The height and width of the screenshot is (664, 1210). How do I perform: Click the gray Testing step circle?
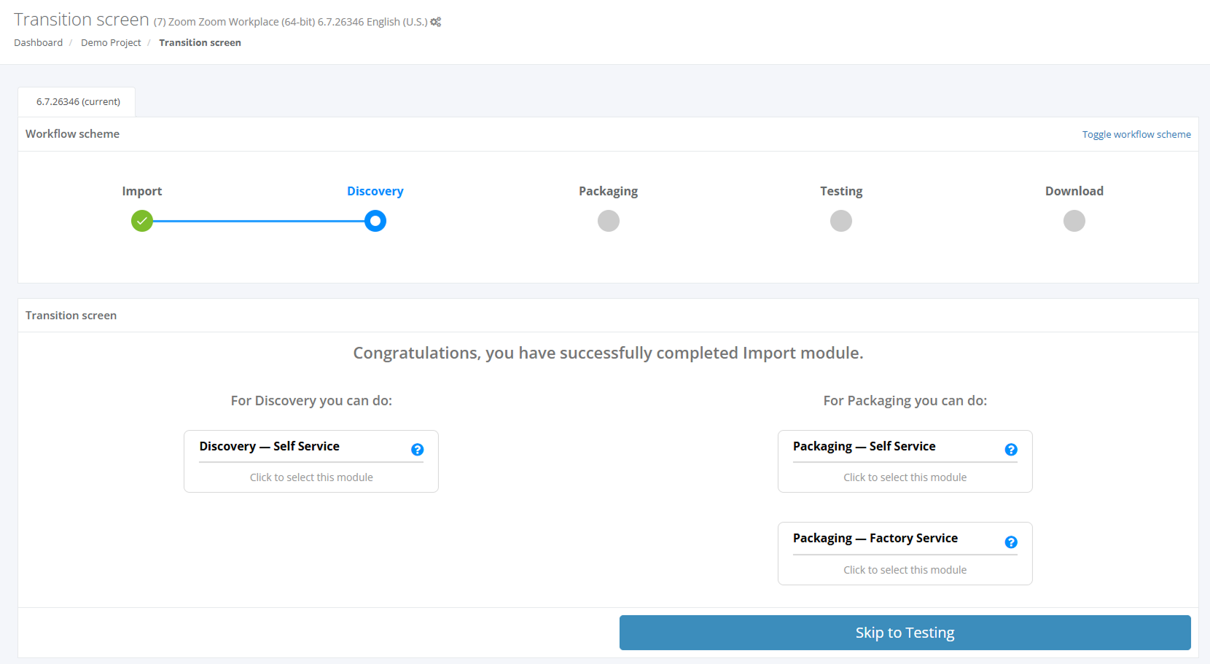tap(841, 221)
